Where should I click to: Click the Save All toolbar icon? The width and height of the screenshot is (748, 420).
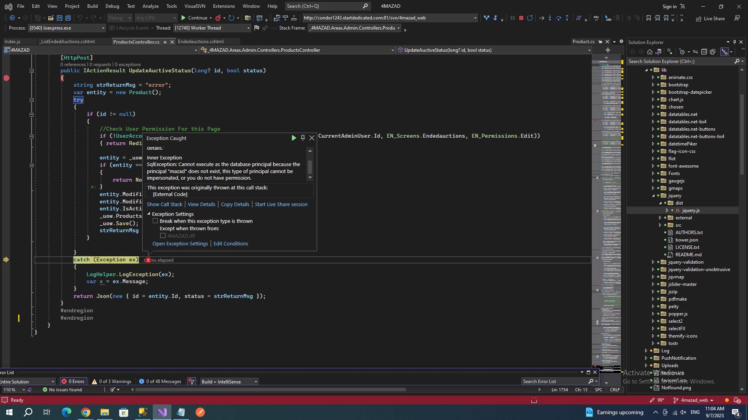68,18
